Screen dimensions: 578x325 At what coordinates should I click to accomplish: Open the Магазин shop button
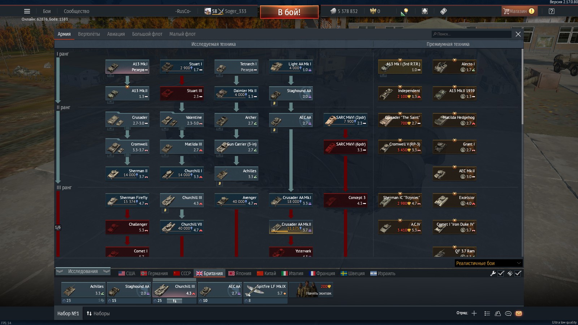(519, 11)
